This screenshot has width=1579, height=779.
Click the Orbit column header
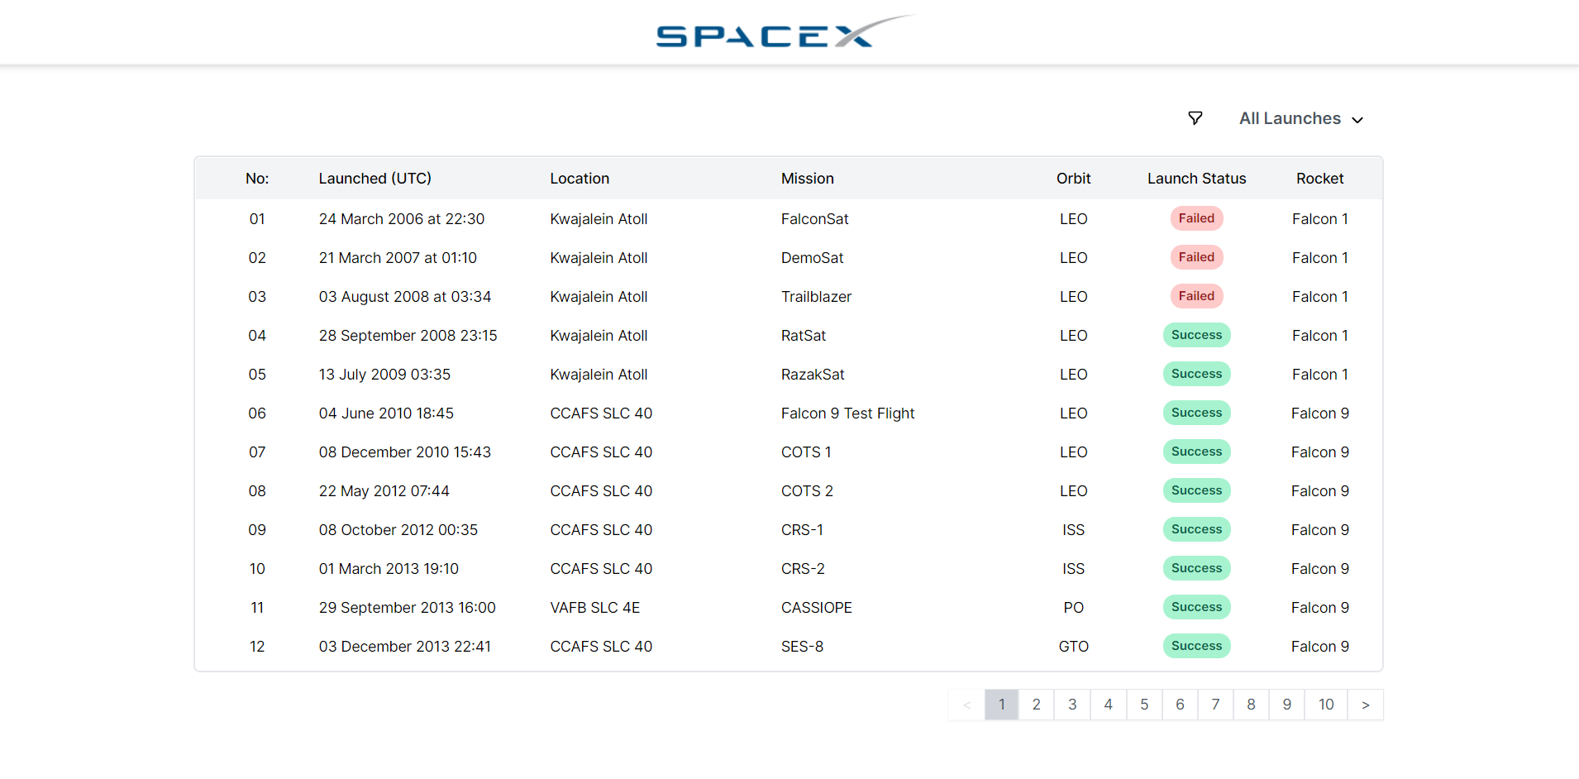click(1073, 178)
